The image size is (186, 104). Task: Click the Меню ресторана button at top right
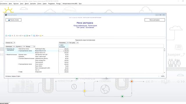pos(155,20)
